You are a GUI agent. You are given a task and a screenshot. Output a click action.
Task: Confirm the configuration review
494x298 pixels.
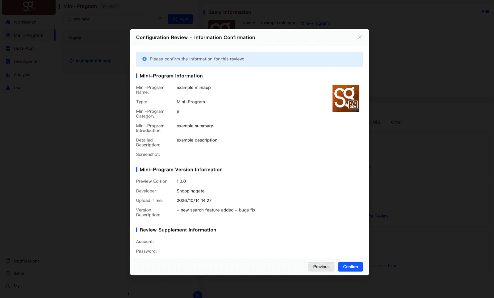(350, 267)
